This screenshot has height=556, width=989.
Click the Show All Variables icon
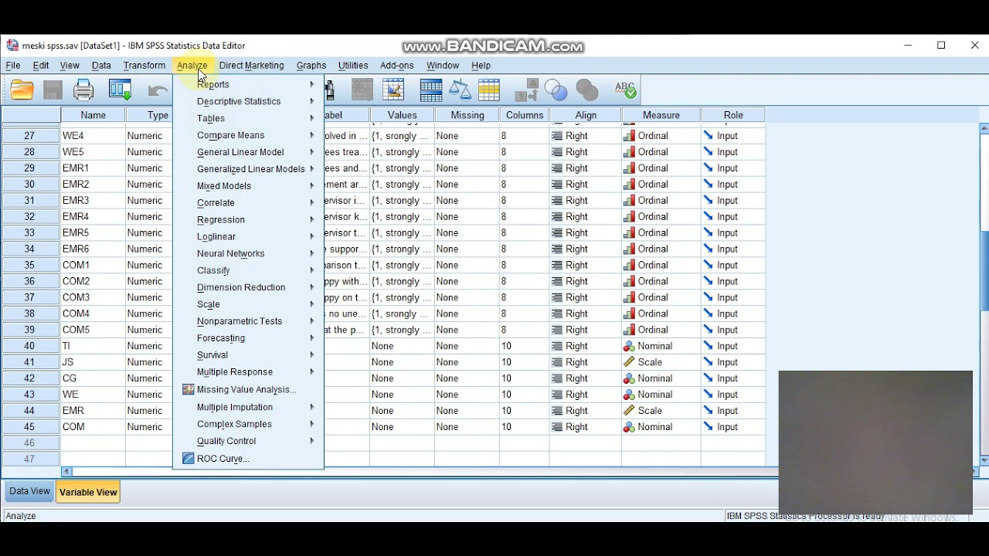[587, 90]
